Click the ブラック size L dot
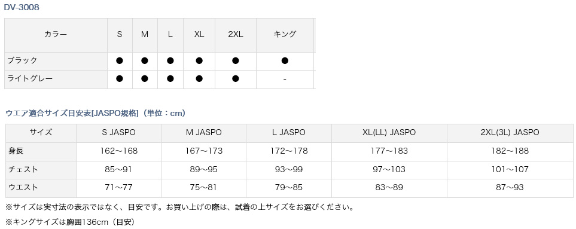The image size is (576, 229). pos(170,61)
